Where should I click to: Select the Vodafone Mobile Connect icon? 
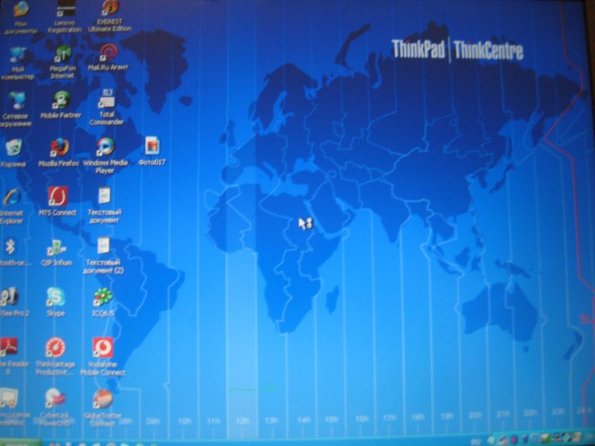[103, 348]
